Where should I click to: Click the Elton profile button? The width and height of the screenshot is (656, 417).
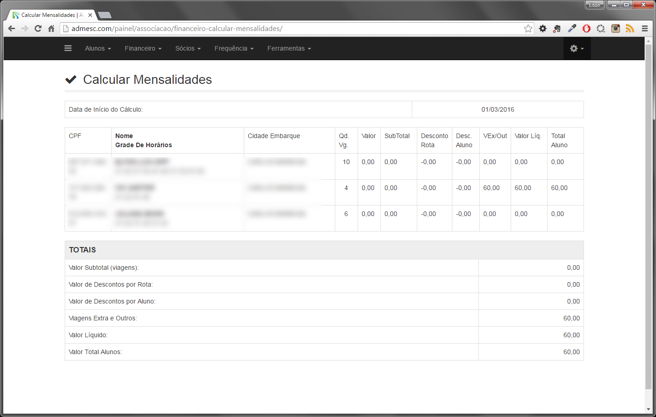pyautogui.click(x=594, y=5)
